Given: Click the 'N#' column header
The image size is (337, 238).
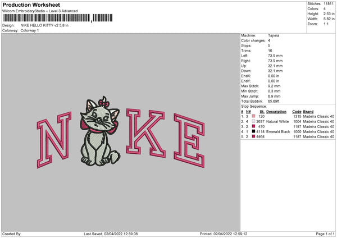Looking at the screenshot, I should pos(248,112).
